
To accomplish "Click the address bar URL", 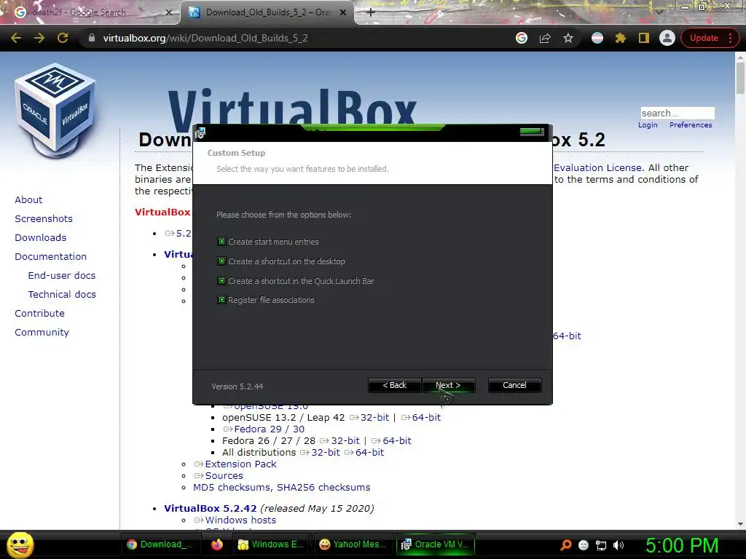I will pyautogui.click(x=205, y=38).
